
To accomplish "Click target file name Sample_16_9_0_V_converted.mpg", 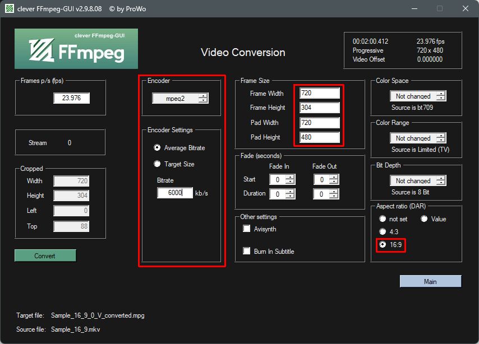I will click(x=98, y=315).
